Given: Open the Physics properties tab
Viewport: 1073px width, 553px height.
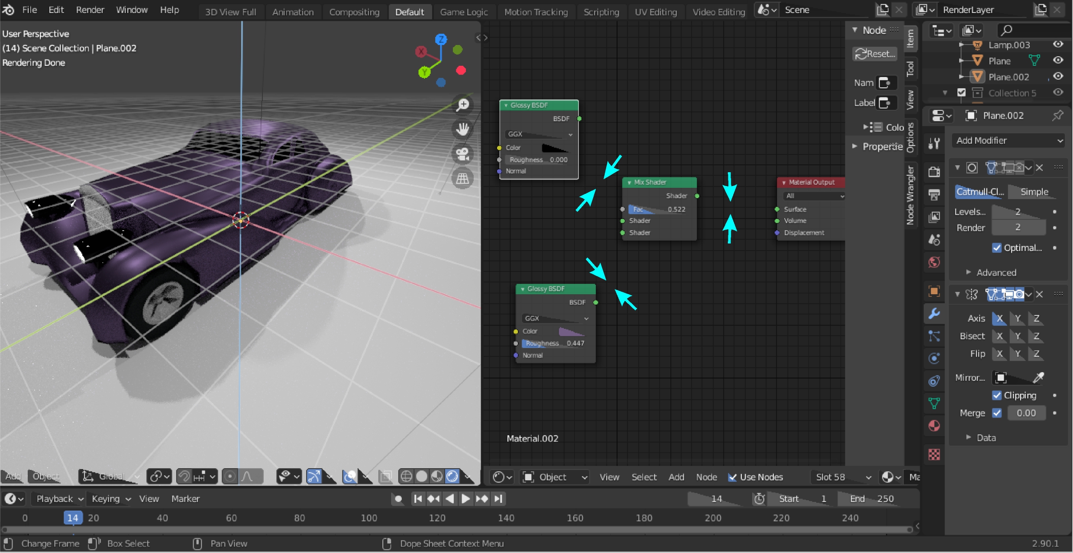Looking at the screenshot, I should coord(934,358).
